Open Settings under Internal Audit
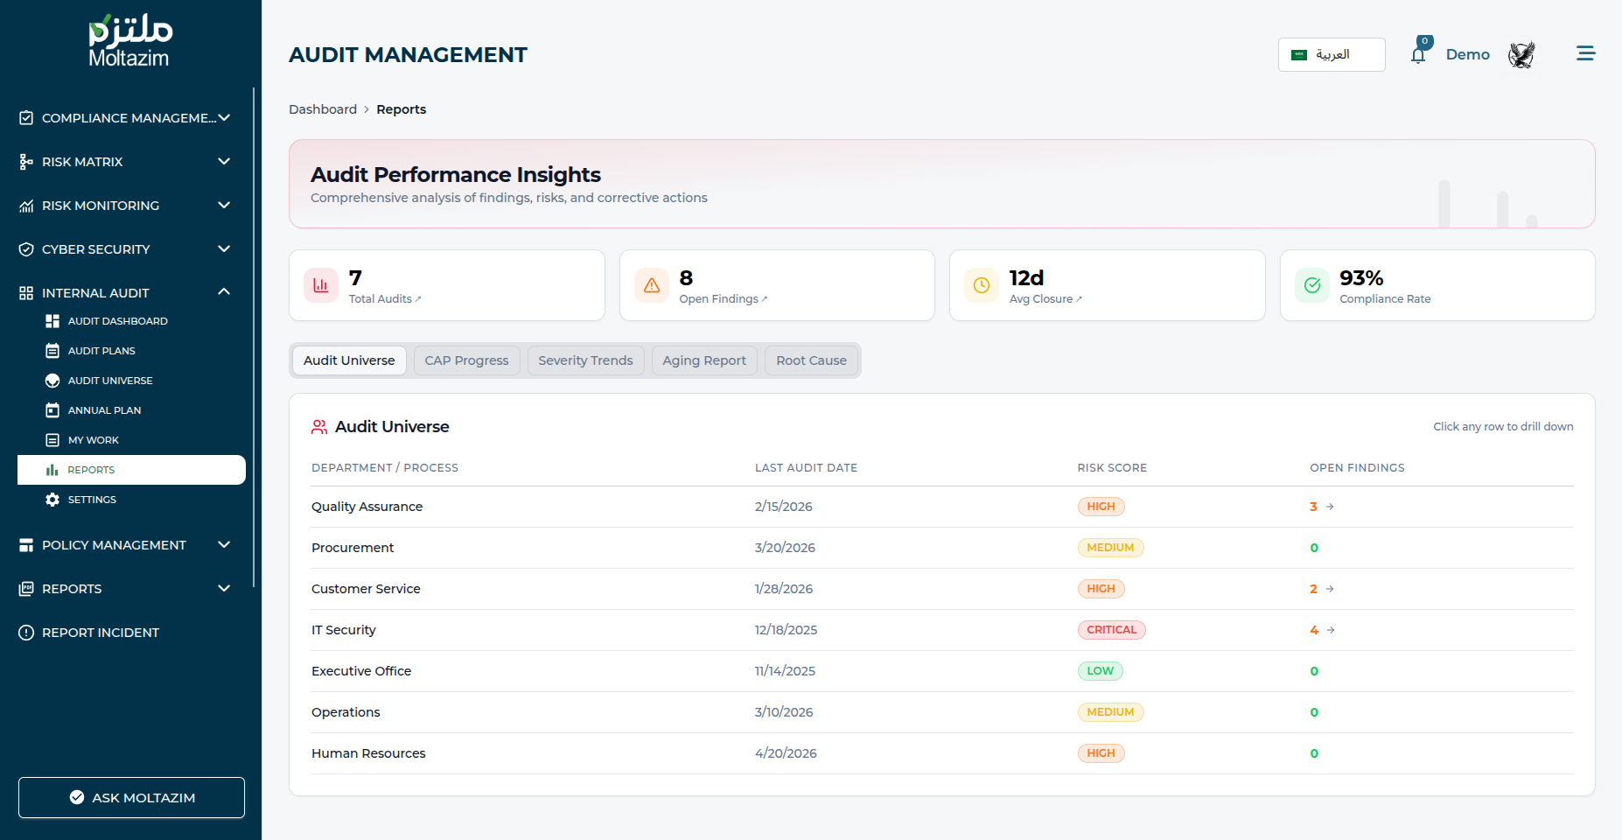Image resolution: width=1622 pixels, height=840 pixels. [x=92, y=500]
